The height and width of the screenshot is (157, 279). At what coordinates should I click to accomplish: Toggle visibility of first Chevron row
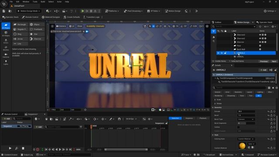click(x=260, y=35)
